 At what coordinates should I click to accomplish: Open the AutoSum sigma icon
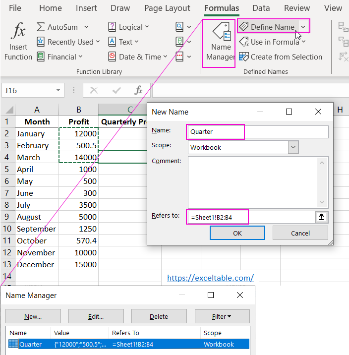[41, 27]
